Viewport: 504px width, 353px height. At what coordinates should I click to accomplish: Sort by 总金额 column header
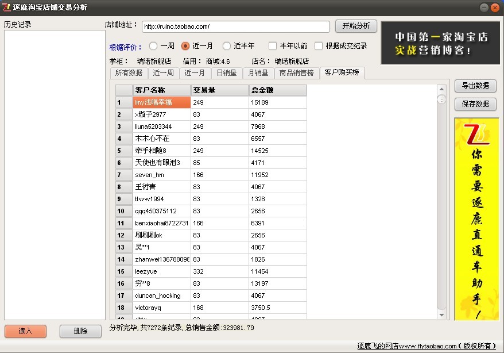(x=278, y=90)
